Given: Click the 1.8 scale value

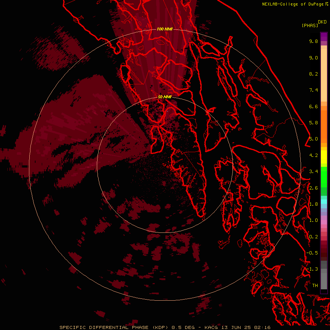Looking at the screenshot, I should click(x=313, y=204).
